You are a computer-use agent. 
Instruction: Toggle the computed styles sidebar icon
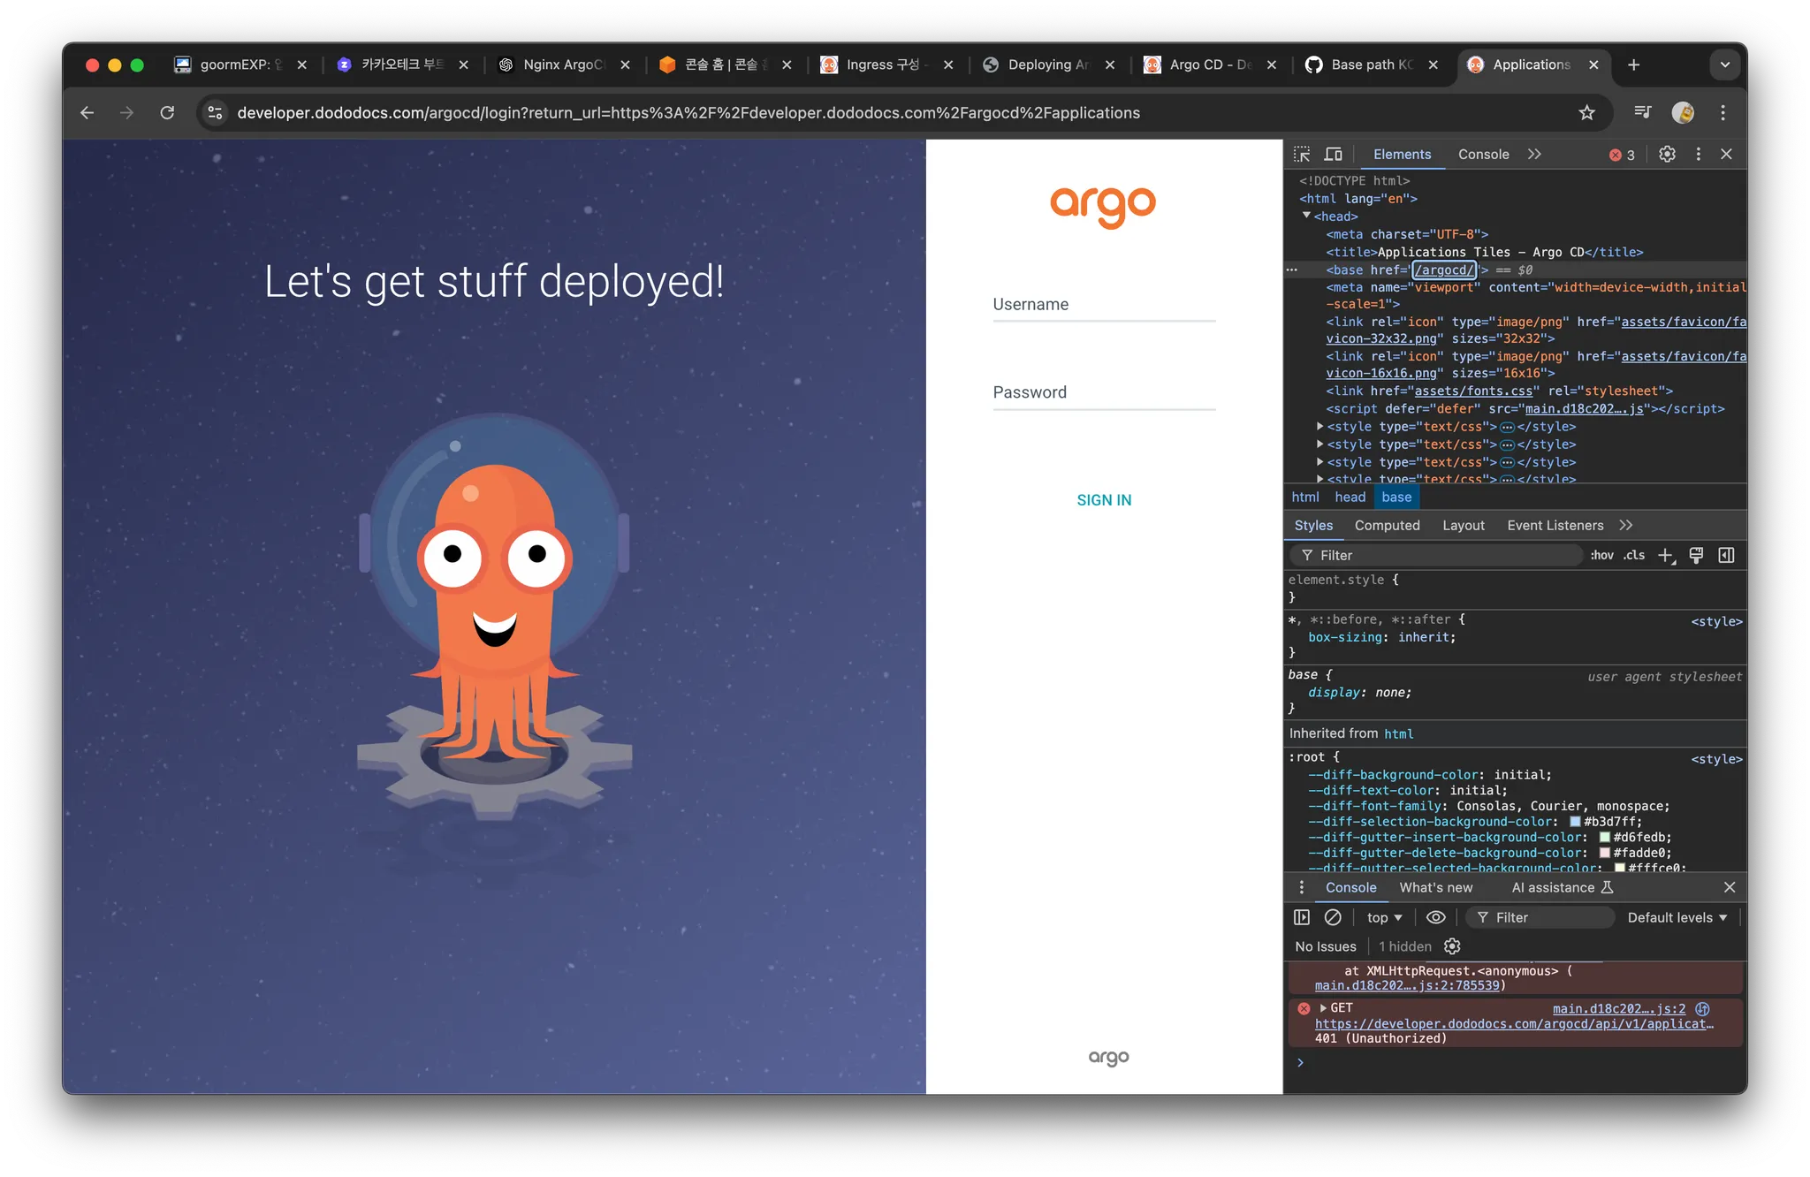point(1726,555)
